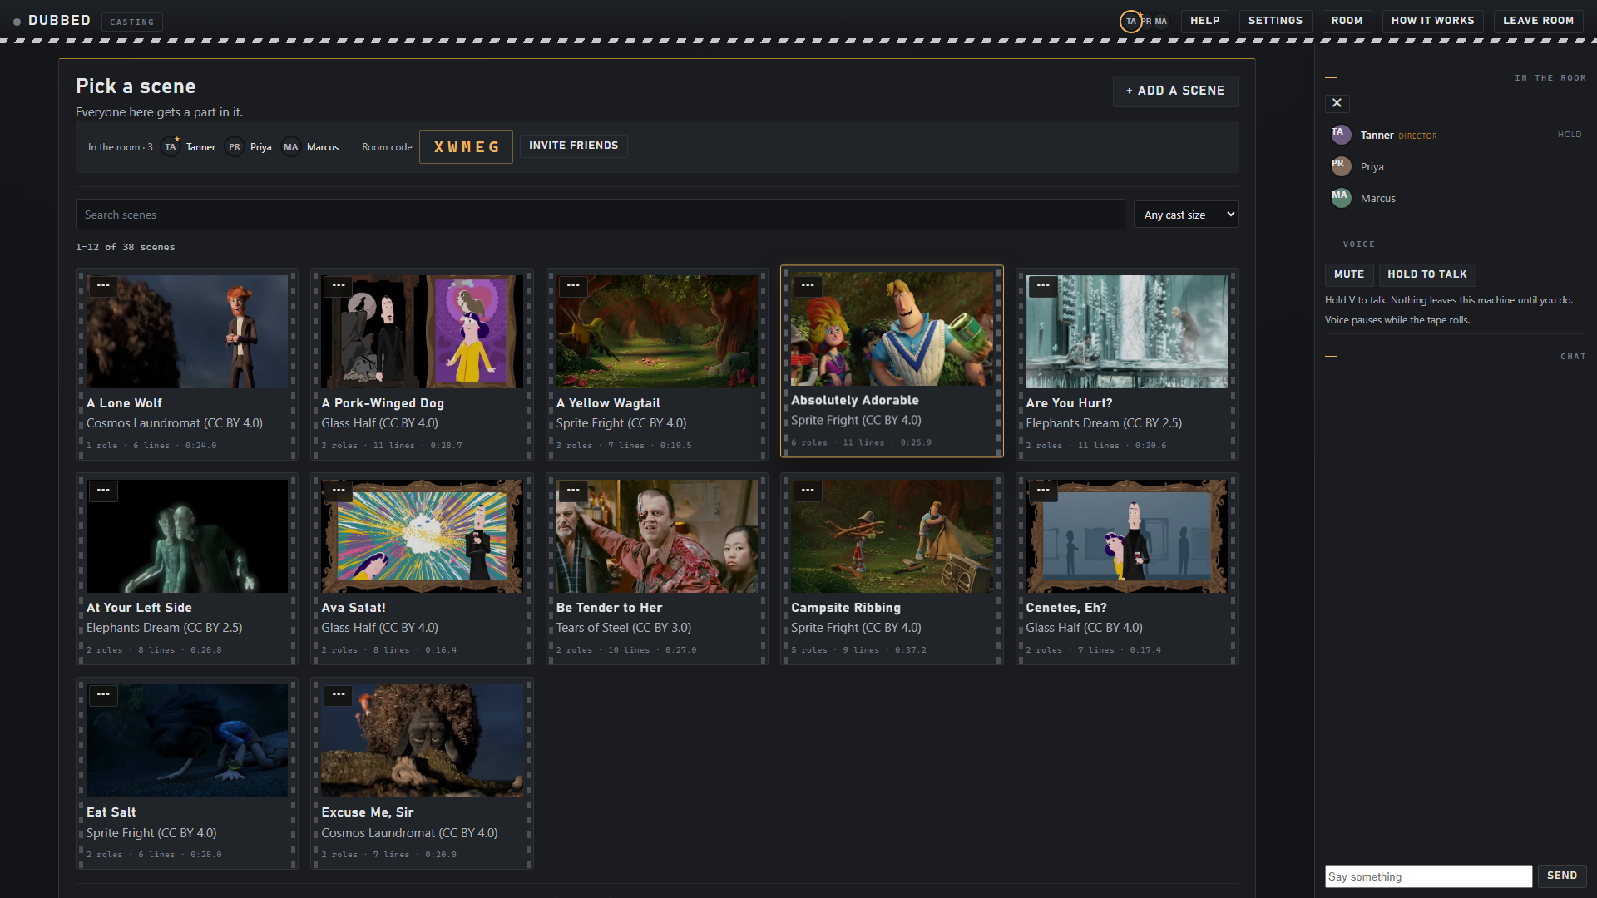The height and width of the screenshot is (898, 1597).
Task: Focus the Search scenes field
Action: pos(600,215)
